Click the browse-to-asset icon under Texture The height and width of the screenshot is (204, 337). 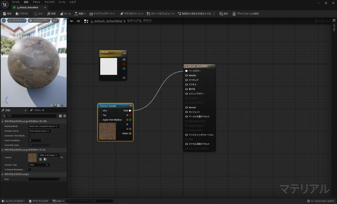pyautogui.click(x=45, y=159)
